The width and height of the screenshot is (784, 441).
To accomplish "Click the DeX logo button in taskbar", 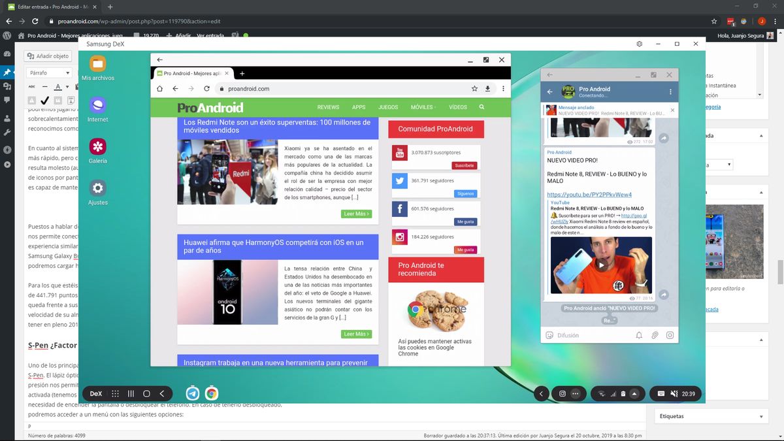I will (x=96, y=394).
